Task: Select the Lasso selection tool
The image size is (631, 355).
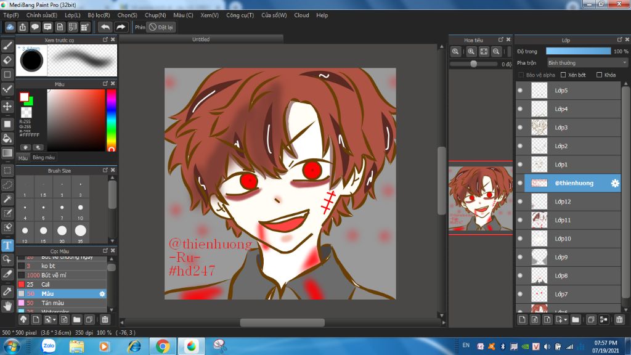Action: pos(7,185)
